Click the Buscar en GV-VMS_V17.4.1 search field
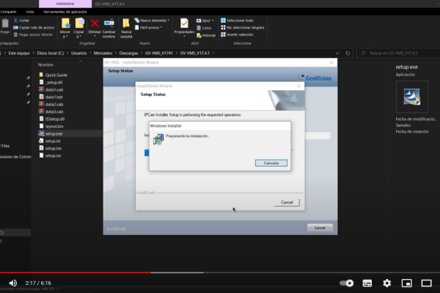The height and width of the screenshot is (293, 440). pyautogui.click(x=398, y=53)
